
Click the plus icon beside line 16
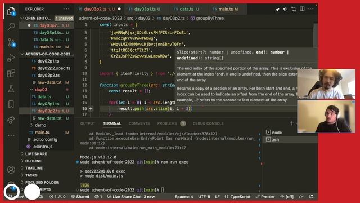pos(91,108)
